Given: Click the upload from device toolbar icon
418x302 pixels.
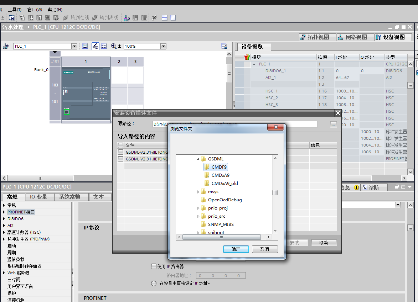Looking at the screenshot, I should tap(39, 18).
